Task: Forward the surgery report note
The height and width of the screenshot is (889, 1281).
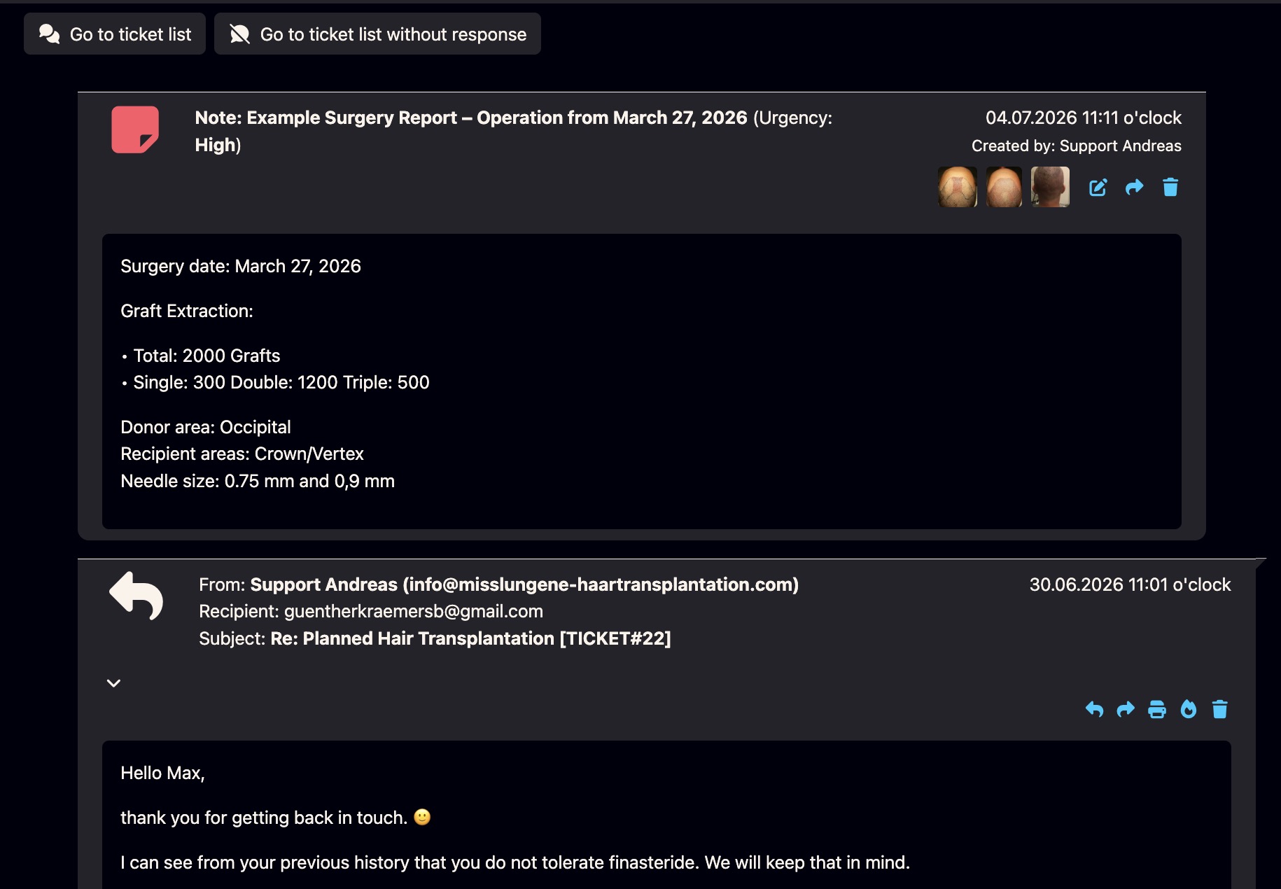Action: 1134,187
